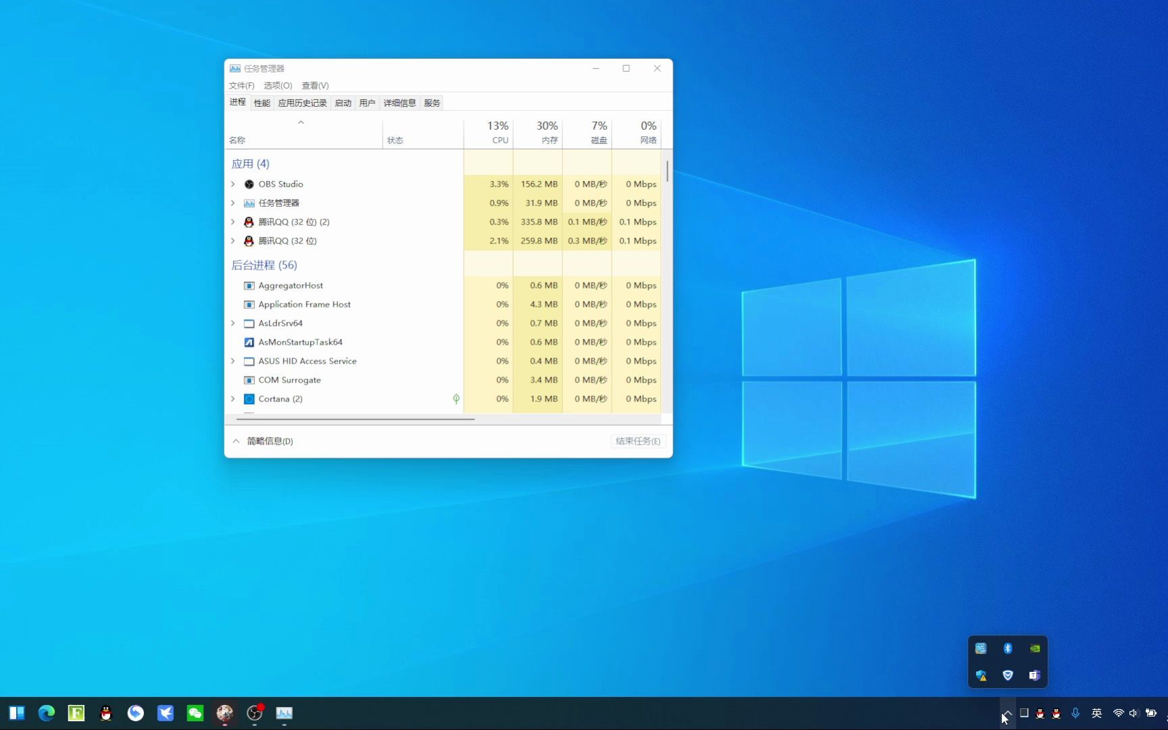The image size is (1168, 730).
Task: Switch to the 应用历史记录 tab
Action: point(302,103)
